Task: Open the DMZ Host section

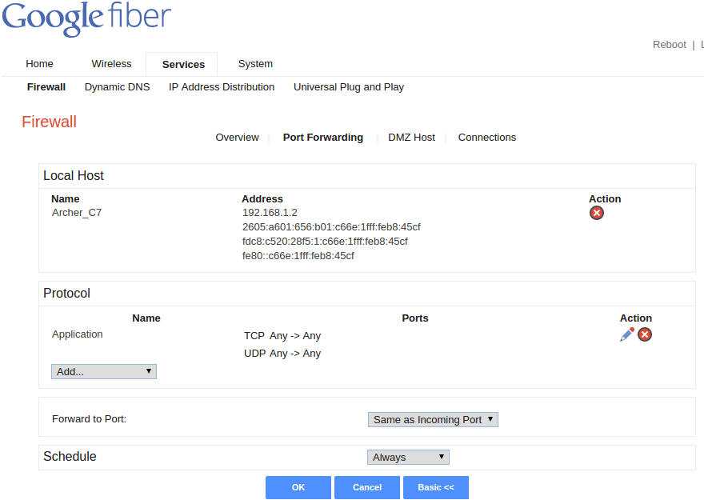Action: (x=412, y=138)
